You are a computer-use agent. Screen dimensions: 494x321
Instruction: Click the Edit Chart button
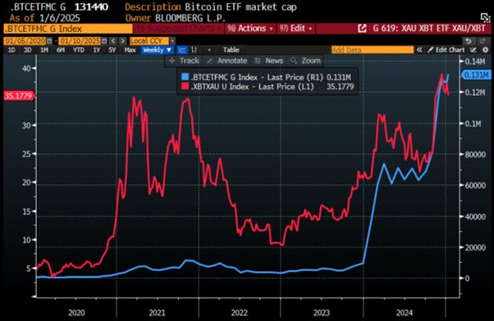point(446,50)
